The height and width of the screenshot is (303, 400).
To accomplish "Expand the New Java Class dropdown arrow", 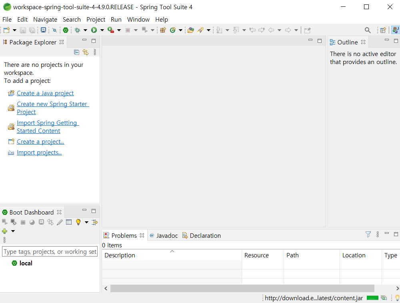I will pos(180,30).
